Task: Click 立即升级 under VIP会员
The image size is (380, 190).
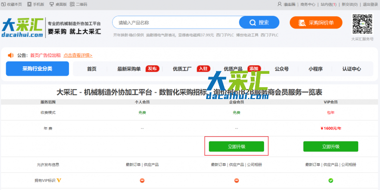Action: [x=331, y=147]
